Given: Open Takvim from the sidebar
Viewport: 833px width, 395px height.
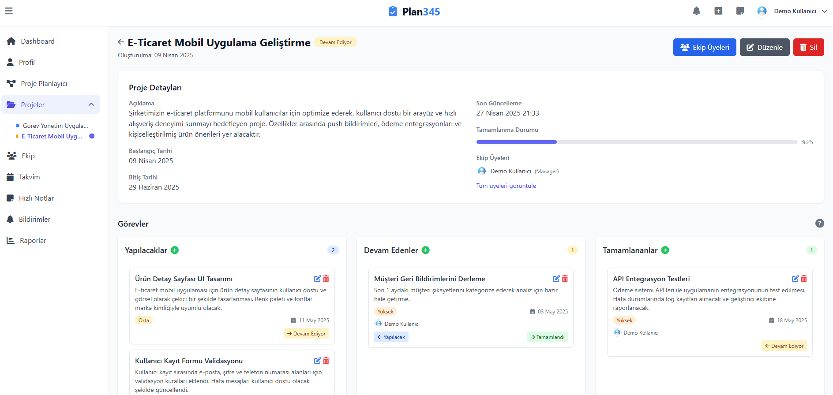Looking at the screenshot, I should 29,177.
